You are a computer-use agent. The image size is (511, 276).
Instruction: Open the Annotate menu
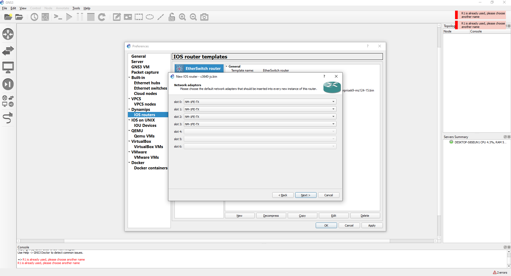[62, 8]
